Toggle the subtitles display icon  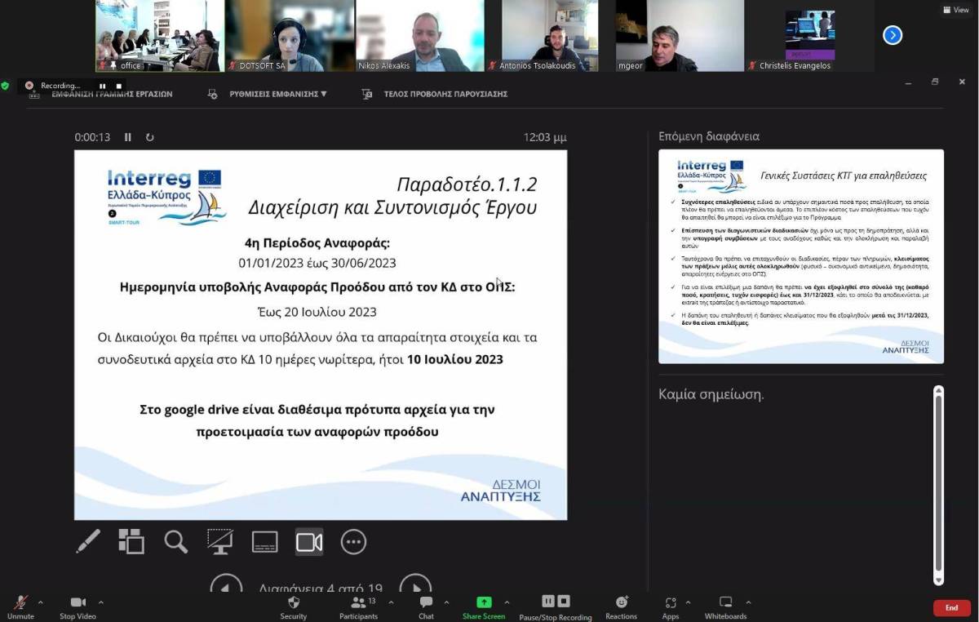264,541
